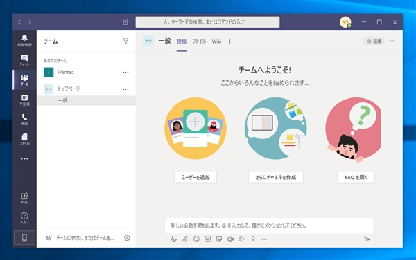This screenshot has width=416, height=260.
Task: Open more options for トップページ team
Action: 125,89
